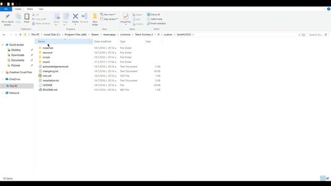Screen dimensions: 331x186
Task: Select Network in navigation pane
Action: tap(14, 93)
